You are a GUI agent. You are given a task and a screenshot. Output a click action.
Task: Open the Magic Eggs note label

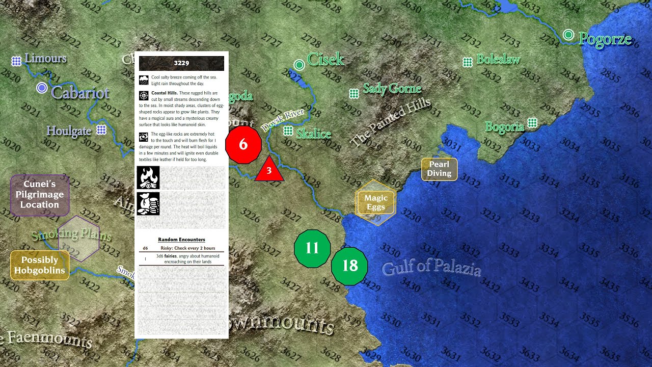376,202
